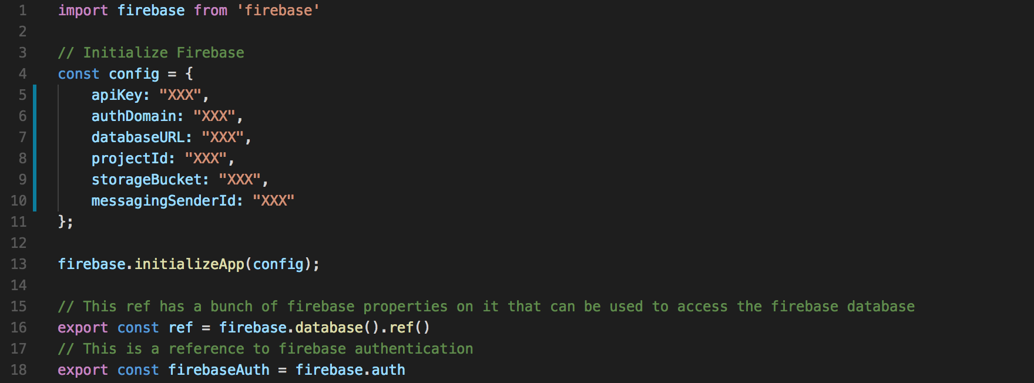Click the 'projectId' property name
Viewport: 1034px width, 383px height.
tap(130, 159)
